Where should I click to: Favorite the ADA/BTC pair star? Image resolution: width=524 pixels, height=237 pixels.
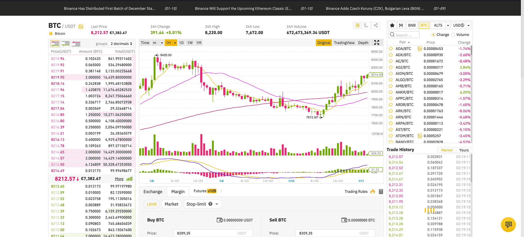click(x=391, y=49)
